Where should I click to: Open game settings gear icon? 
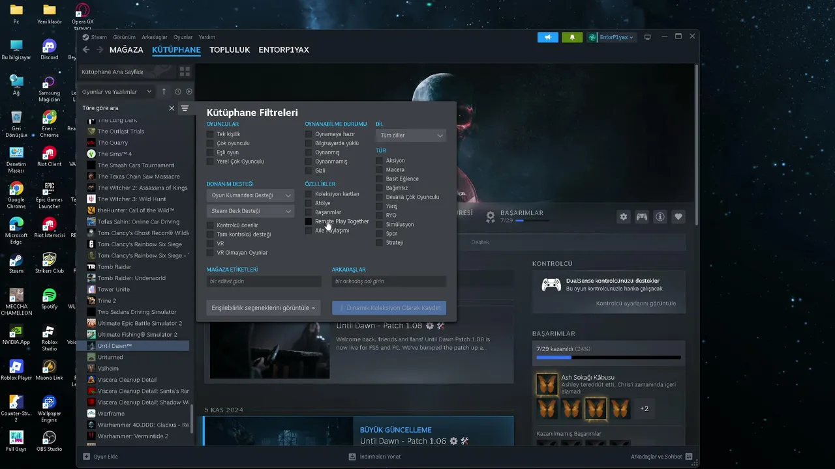(624, 217)
